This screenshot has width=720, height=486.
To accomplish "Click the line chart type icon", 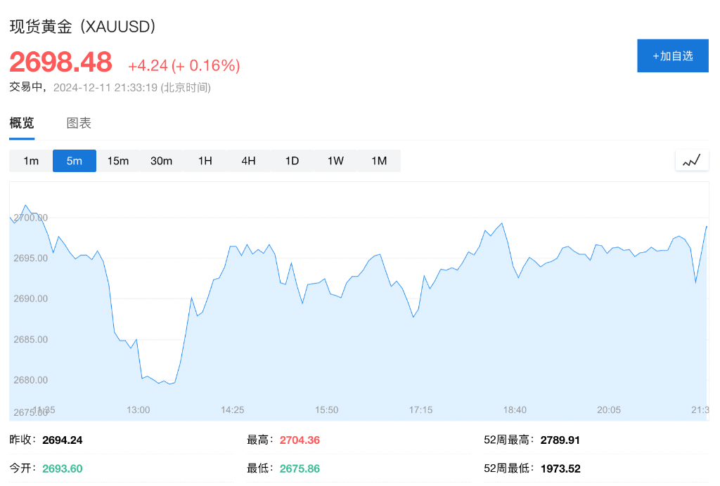I will [692, 161].
